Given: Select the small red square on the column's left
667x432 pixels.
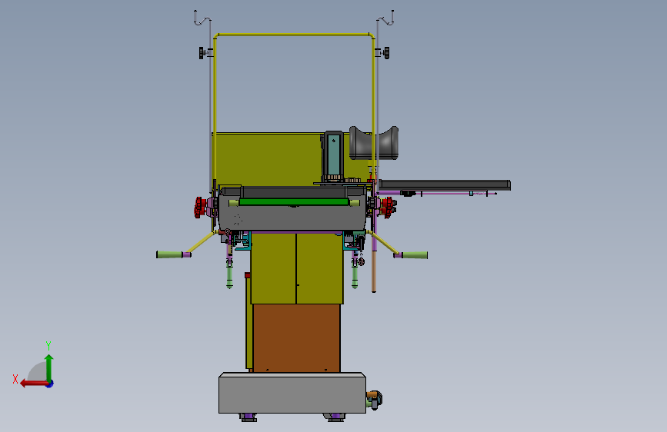Looking at the screenshot, I should (x=248, y=275).
